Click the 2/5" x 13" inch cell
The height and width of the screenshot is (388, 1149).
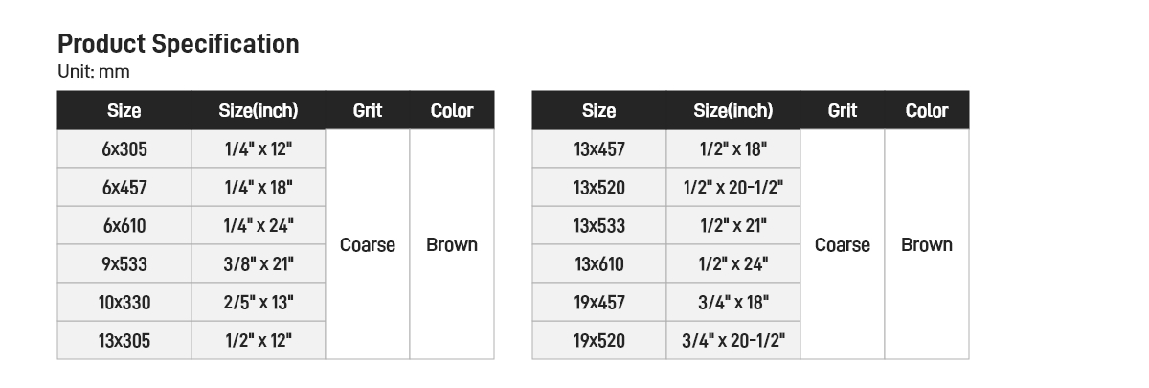[x=259, y=303]
